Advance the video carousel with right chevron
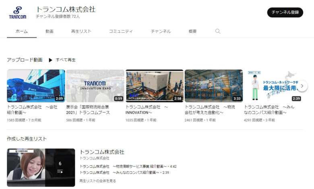 point(302,86)
